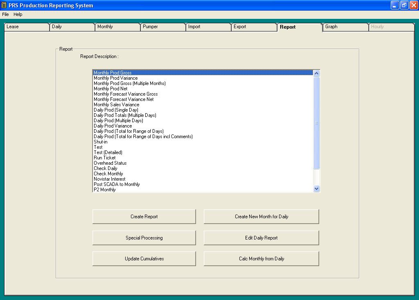Click the Special Processing button
419x300 pixels.
point(144,237)
